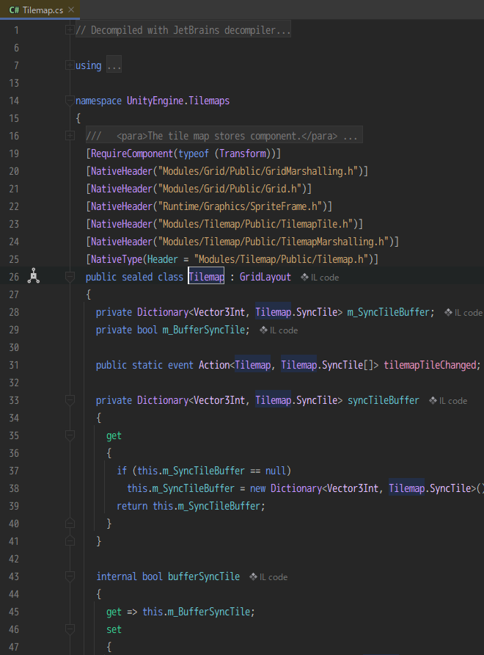Click bufferSyncTile property name on line 43

[x=204, y=576]
